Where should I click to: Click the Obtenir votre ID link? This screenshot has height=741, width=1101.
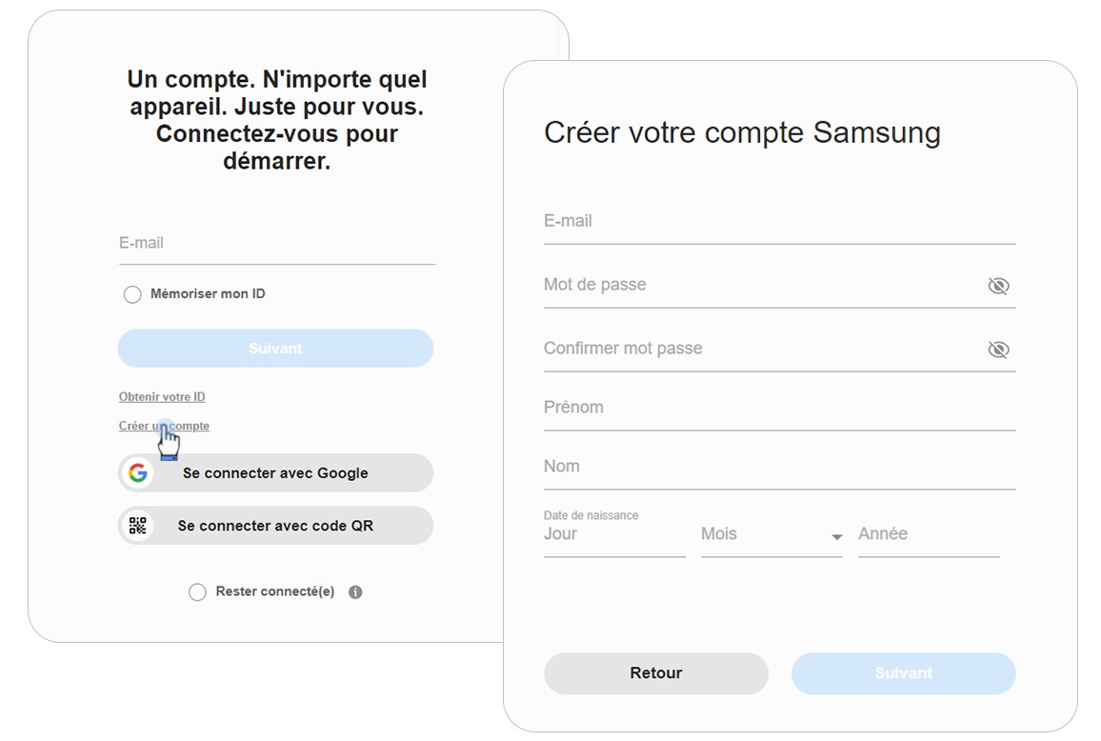pos(161,396)
